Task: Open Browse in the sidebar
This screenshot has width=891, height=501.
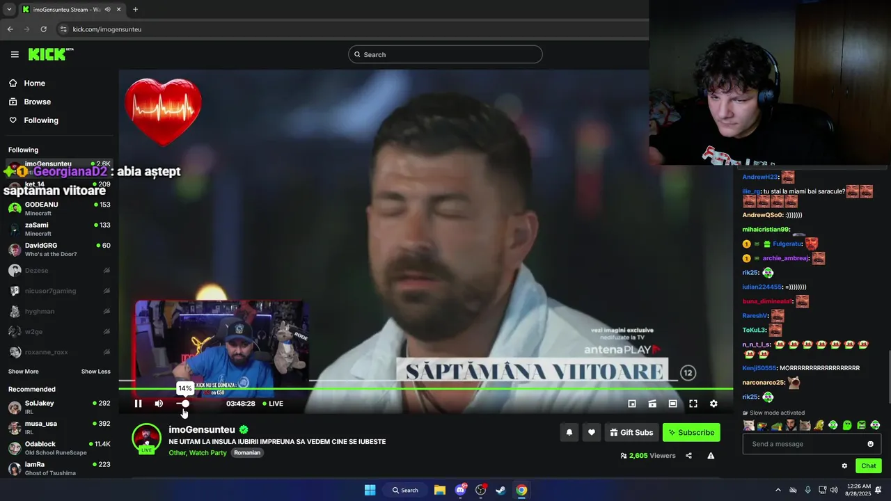Action: pos(30,102)
